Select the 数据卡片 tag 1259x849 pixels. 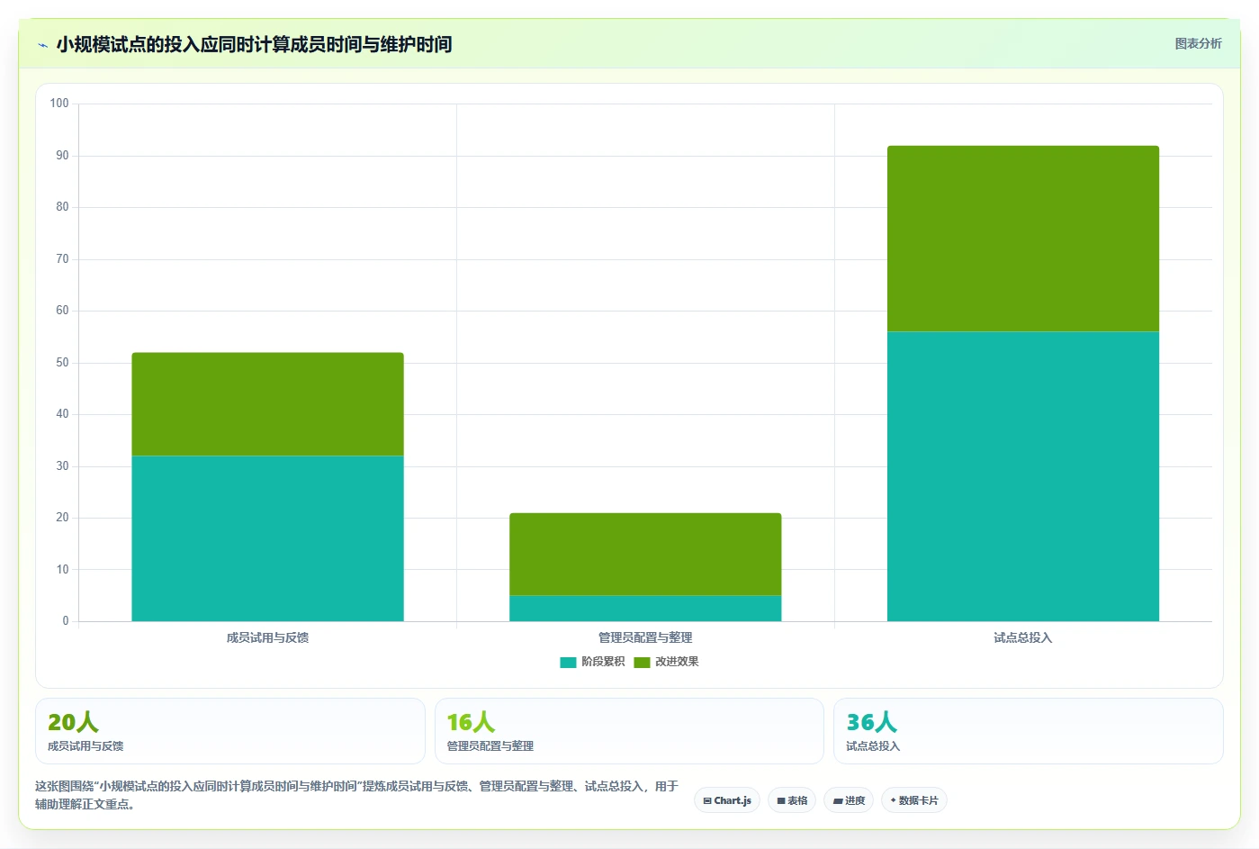point(914,800)
